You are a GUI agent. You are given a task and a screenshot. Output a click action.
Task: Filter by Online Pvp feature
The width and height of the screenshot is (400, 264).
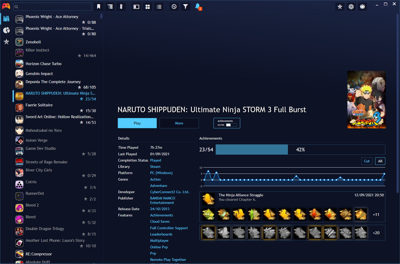click(159, 247)
